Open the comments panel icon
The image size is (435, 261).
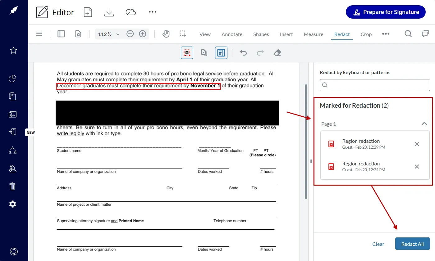425,34
